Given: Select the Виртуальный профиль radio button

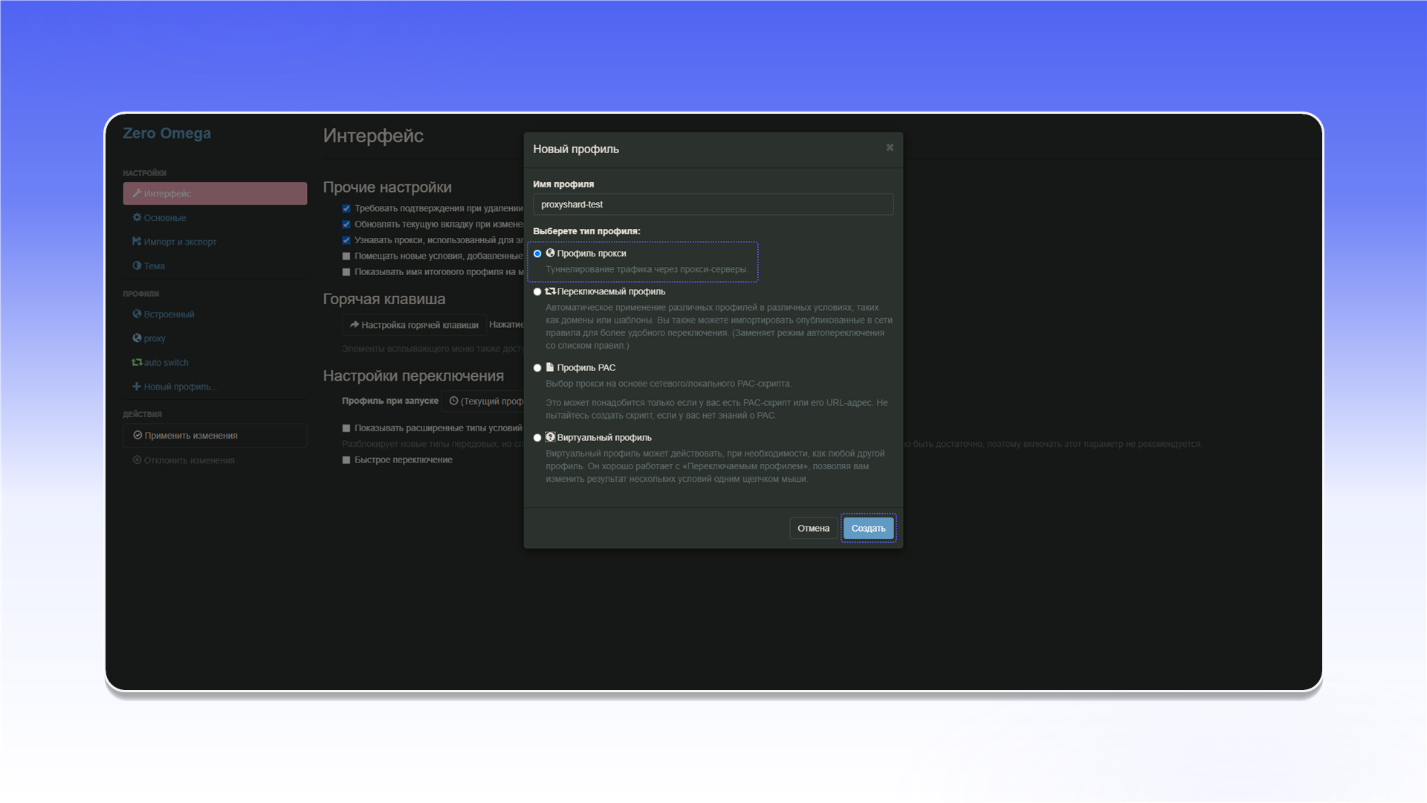Looking at the screenshot, I should (537, 438).
